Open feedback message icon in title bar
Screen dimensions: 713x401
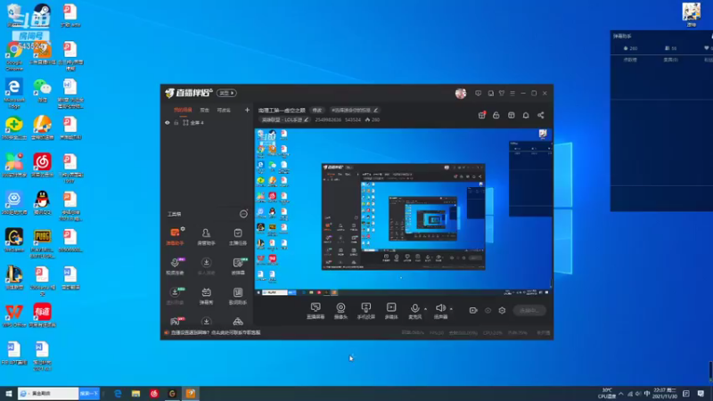(478, 94)
